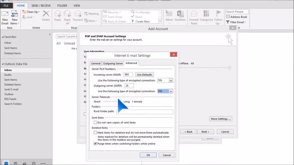
Task: Open the Address Book
Action: (237, 17)
